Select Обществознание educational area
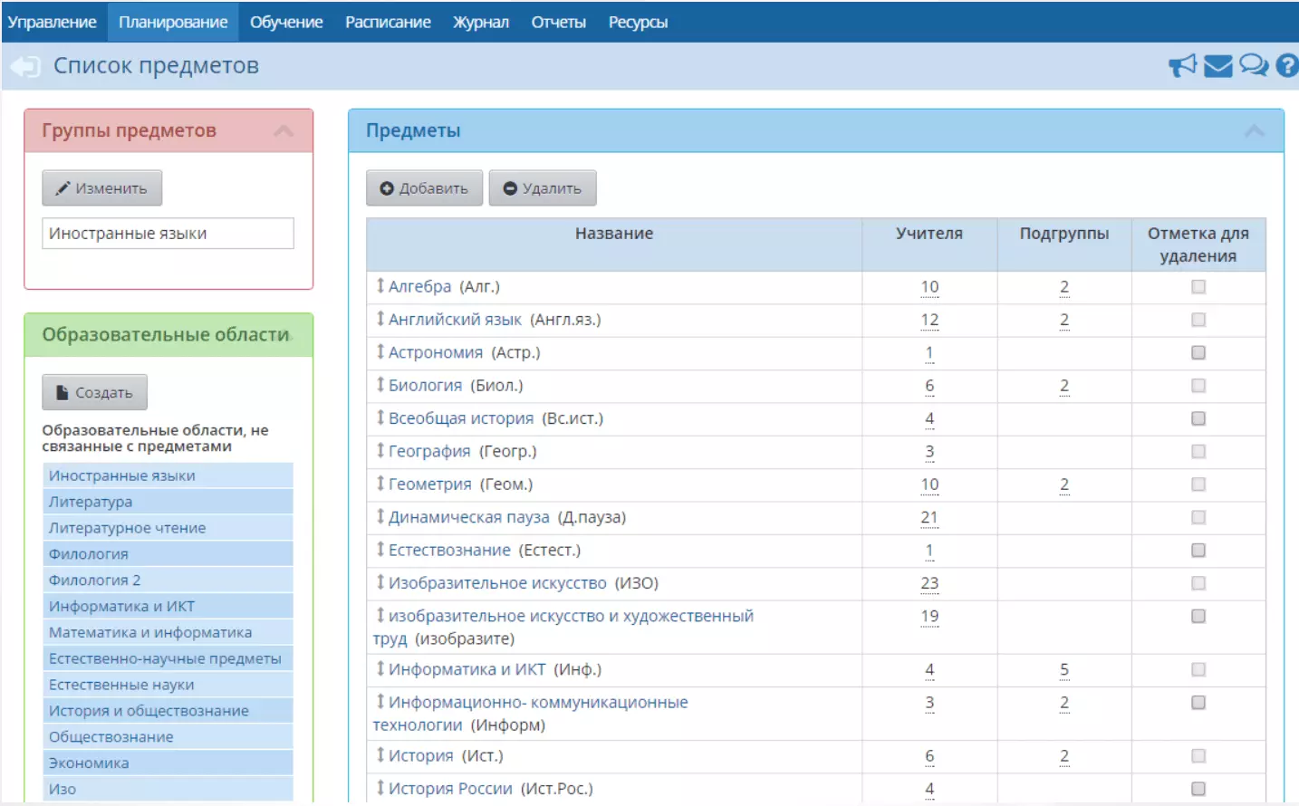 pos(168,737)
